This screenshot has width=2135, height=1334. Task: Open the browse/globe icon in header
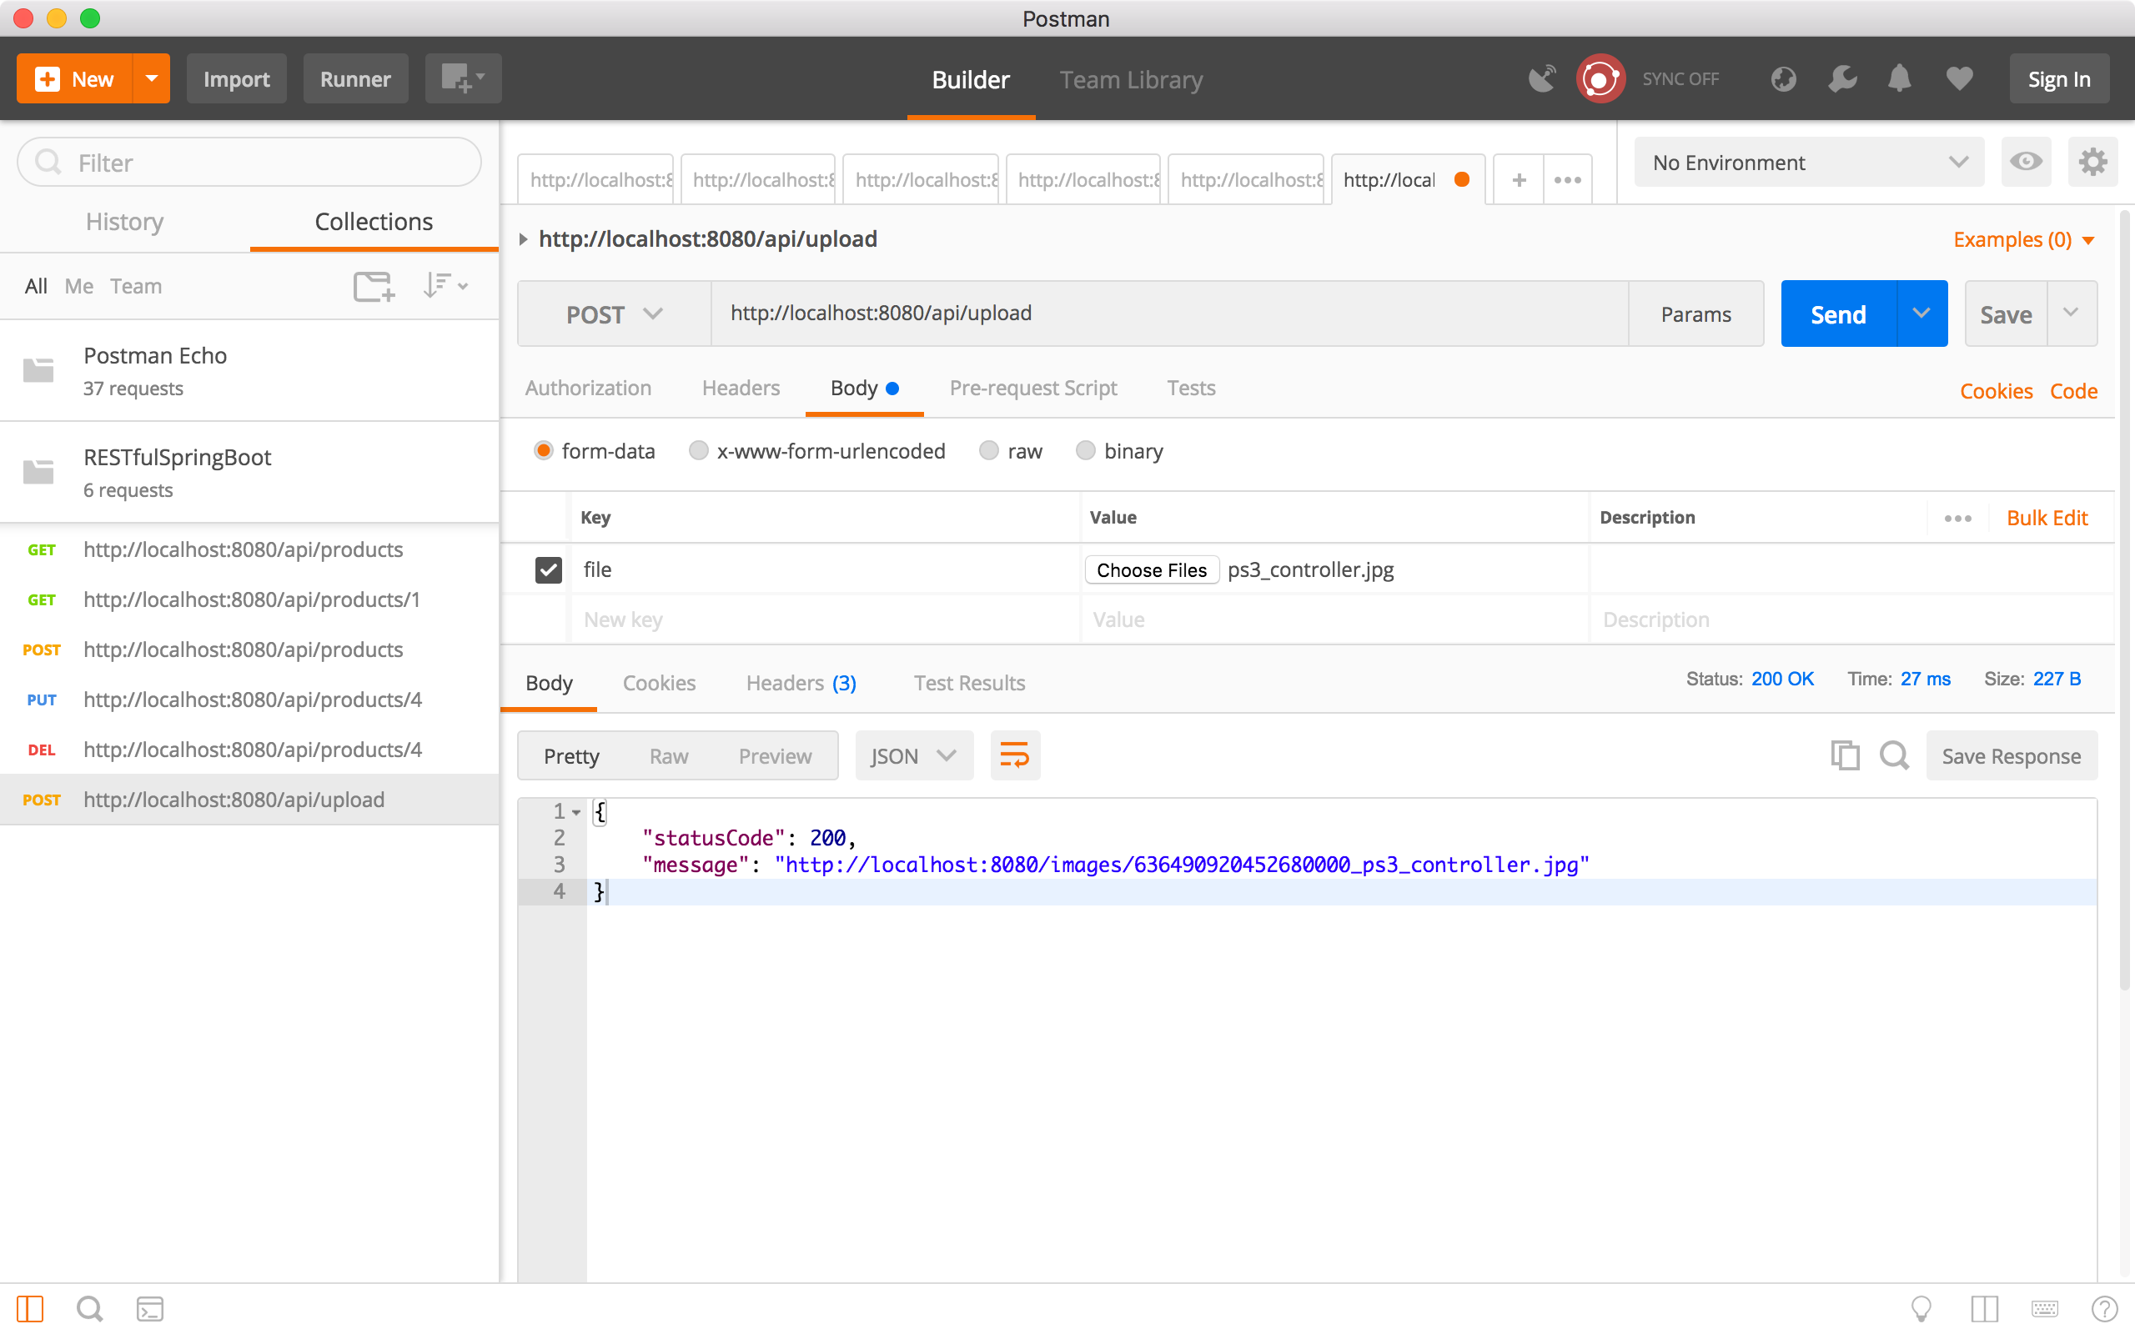(x=1783, y=79)
